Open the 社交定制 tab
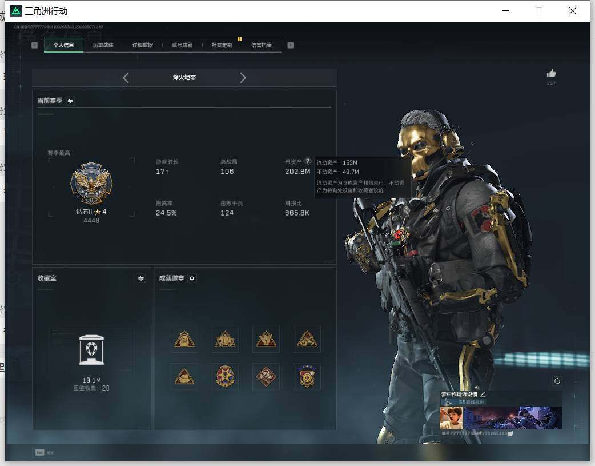The width and height of the screenshot is (595, 466). (x=222, y=45)
